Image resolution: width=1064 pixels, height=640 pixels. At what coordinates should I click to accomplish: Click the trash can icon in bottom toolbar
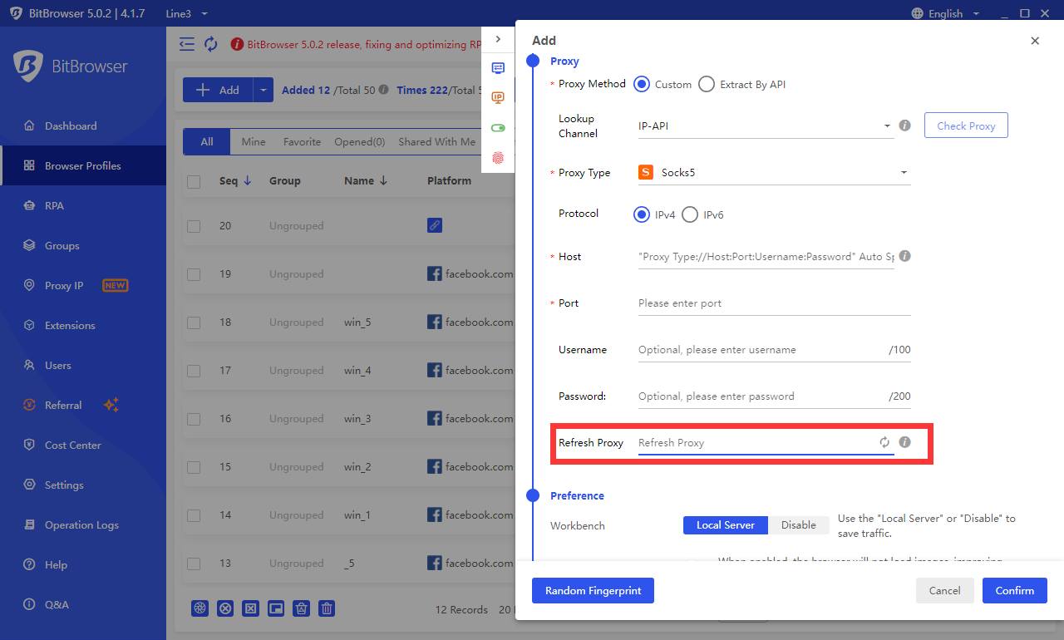327,608
